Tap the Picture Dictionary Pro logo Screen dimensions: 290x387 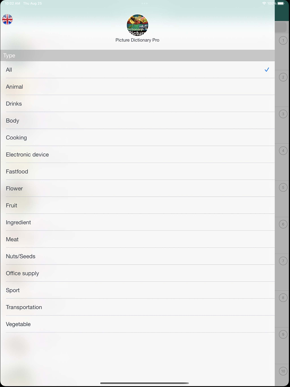[x=137, y=25]
